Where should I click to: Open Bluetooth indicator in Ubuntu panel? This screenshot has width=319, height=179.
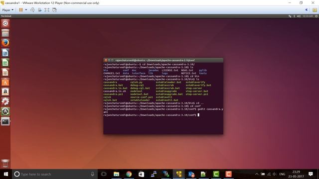click(x=294, y=16)
